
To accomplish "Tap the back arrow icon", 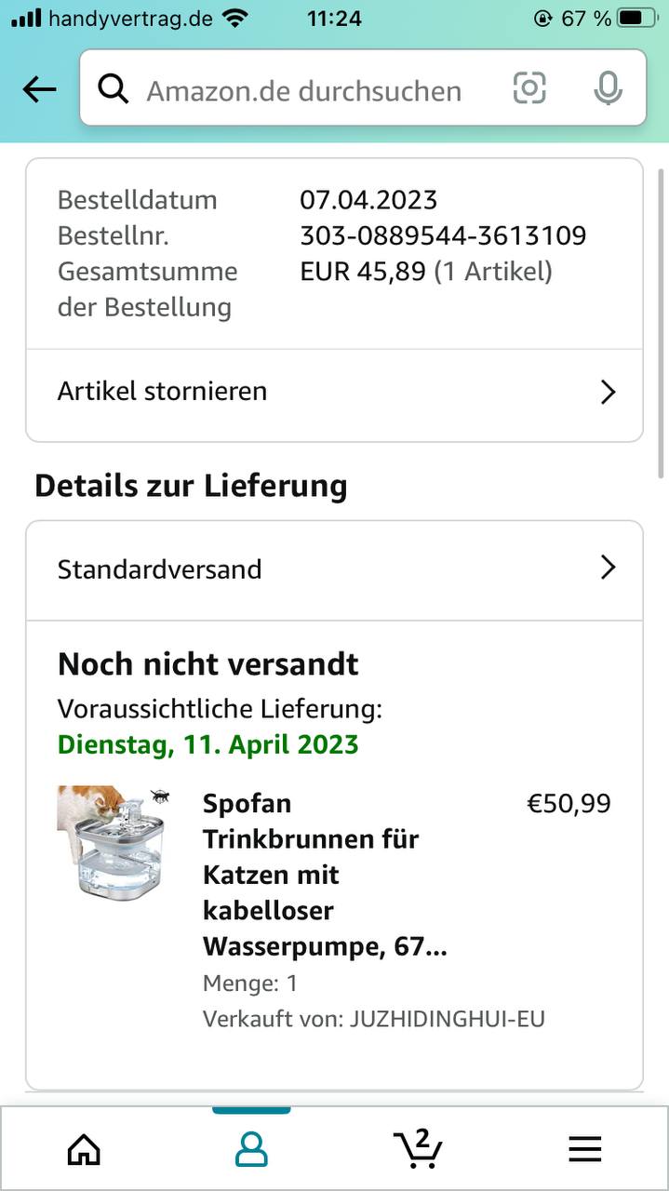I will 39,89.
